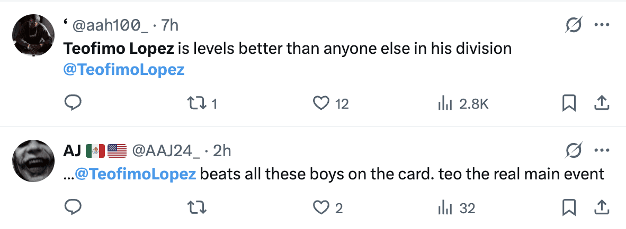Open more options for AJ's tweet
Screen dimensions: 626x229
[602, 151]
